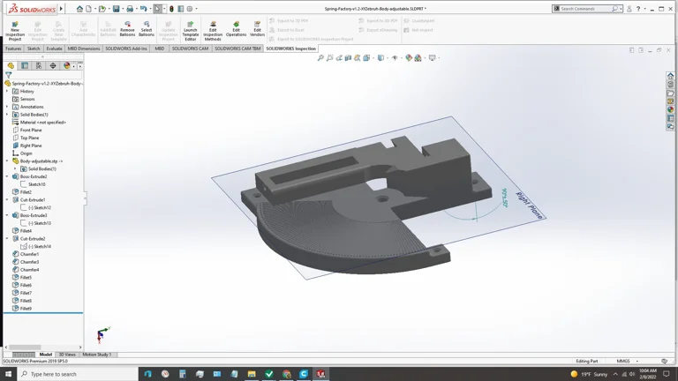678x381 pixels.
Task: Expand the Annotations folder in tree
Action: pyautogui.click(x=7, y=107)
